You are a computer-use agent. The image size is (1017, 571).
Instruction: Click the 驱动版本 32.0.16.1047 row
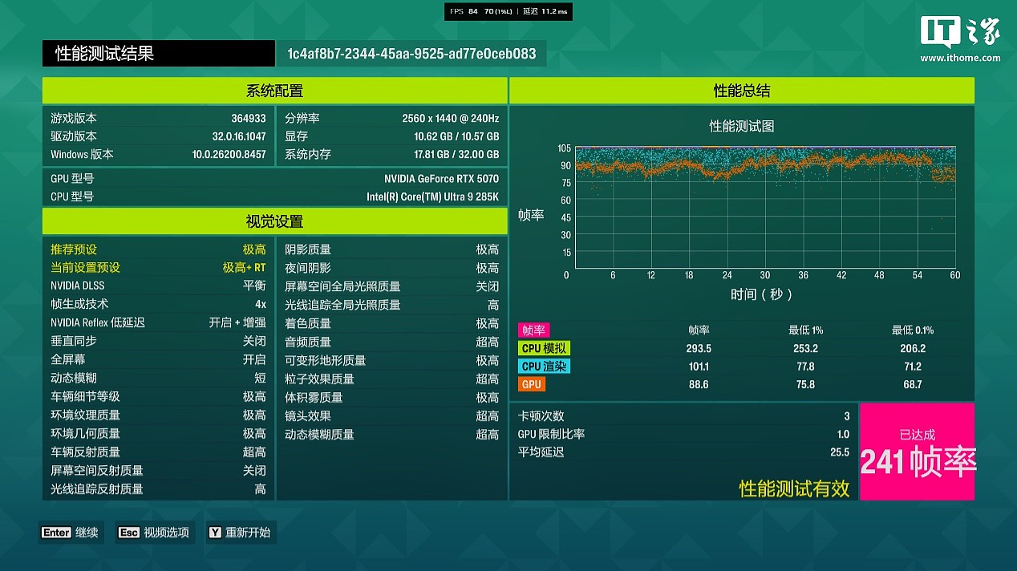tap(158, 136)
